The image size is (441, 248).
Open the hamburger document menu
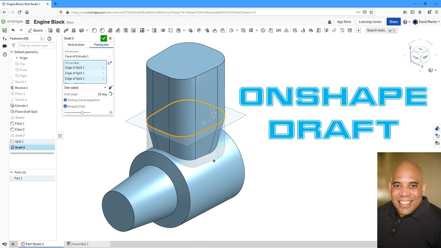click(x=28, y=22)
